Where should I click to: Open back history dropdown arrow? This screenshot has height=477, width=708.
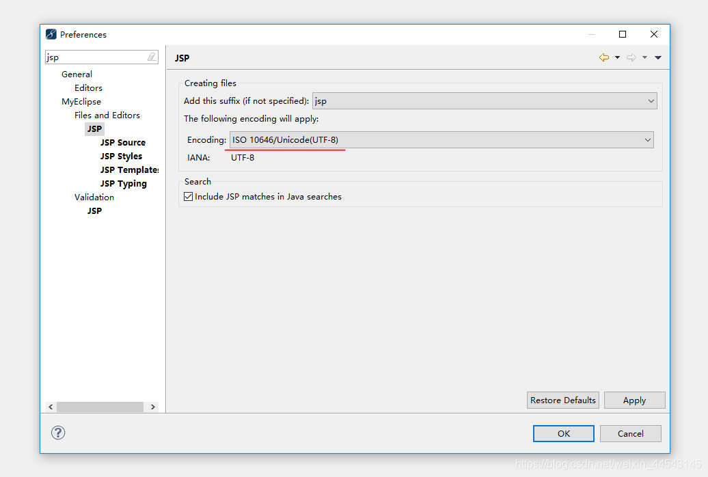coord(617,57)
